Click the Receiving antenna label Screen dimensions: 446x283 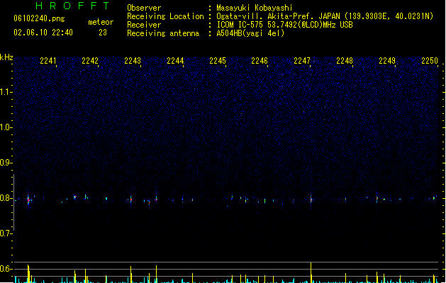point(163,33)
